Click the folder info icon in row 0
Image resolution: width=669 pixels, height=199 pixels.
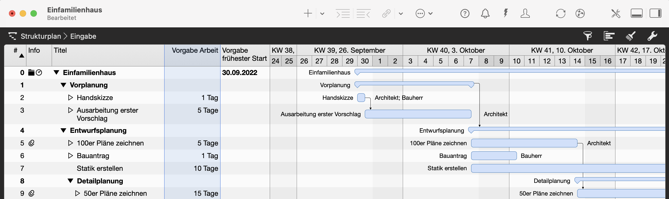(31, 73)
